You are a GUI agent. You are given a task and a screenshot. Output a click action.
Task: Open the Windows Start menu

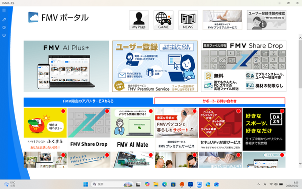[86, 184]
